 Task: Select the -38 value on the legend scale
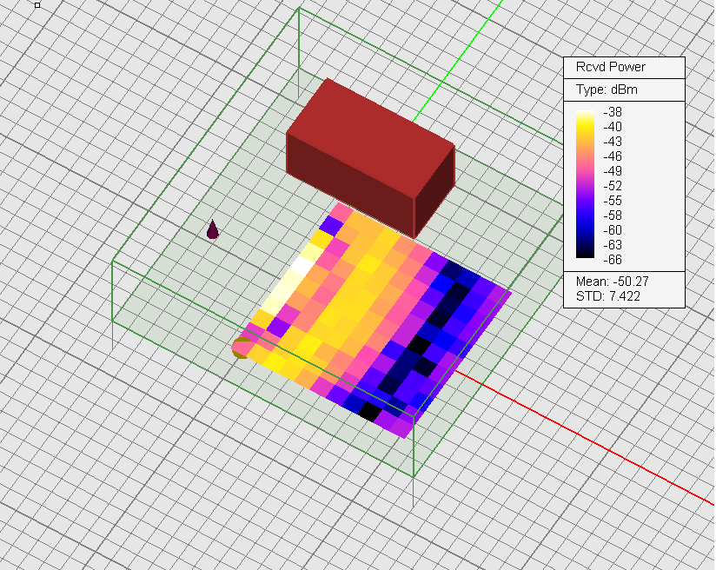(613, 112)
